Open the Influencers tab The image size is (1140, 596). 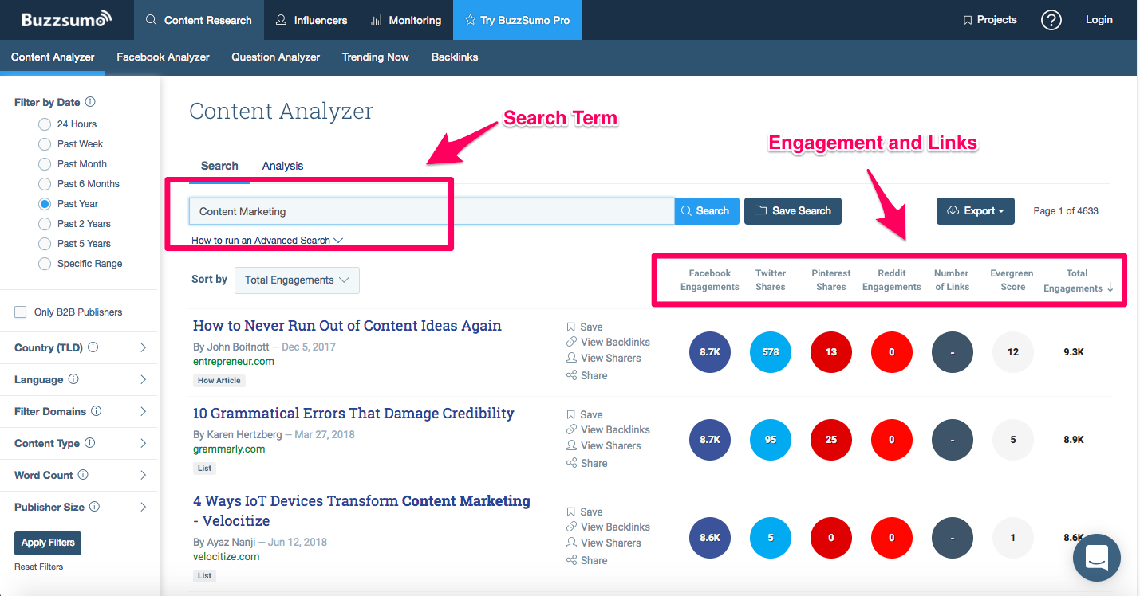pos(311,20)
